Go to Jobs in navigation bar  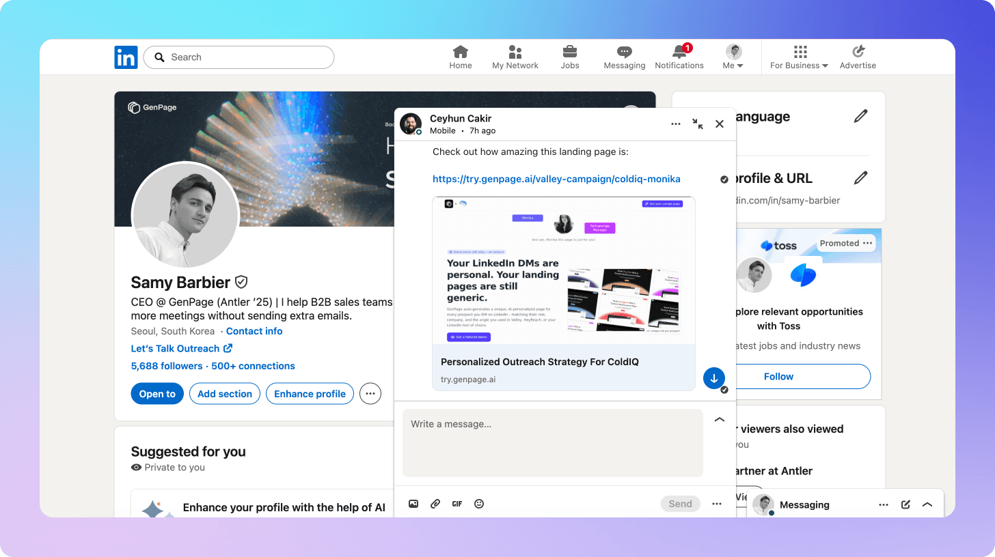pos(569,57)
